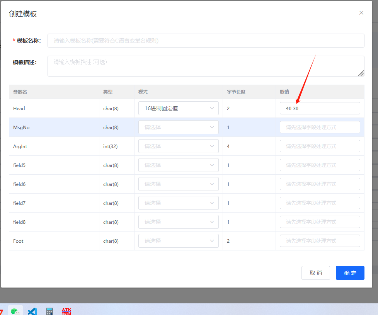The image size is (378, 315).
Task: Expand the Foot mode dropdown
Action: click(179, 241)
